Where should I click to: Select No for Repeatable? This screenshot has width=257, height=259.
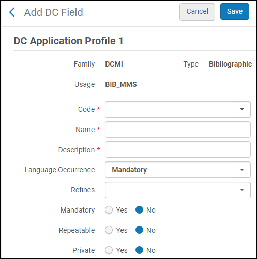[x=139, y=230]
